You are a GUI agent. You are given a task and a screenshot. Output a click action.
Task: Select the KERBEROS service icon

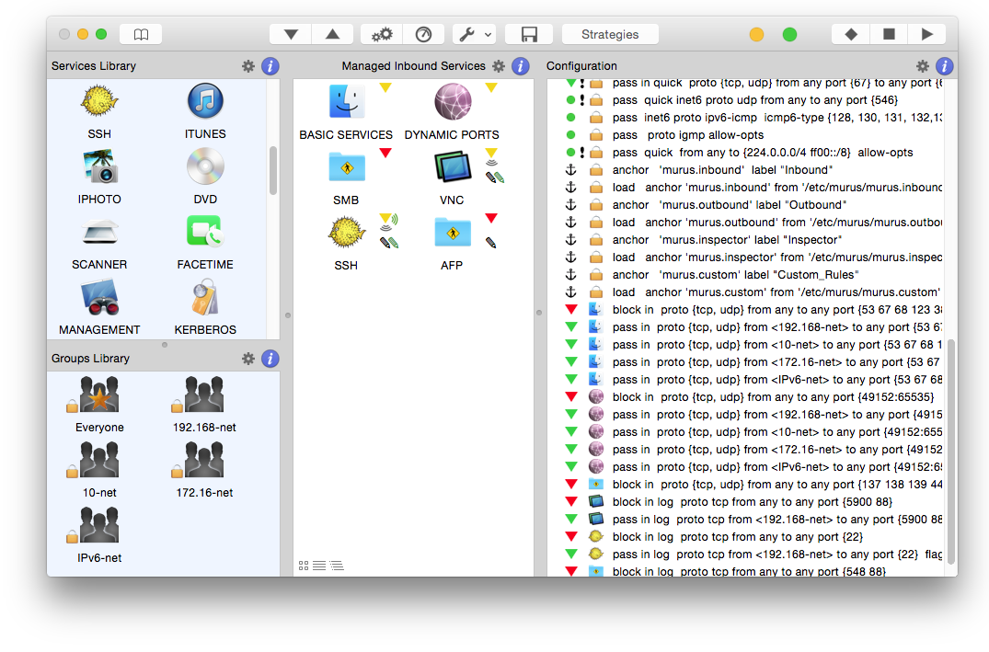click(204, 298)
